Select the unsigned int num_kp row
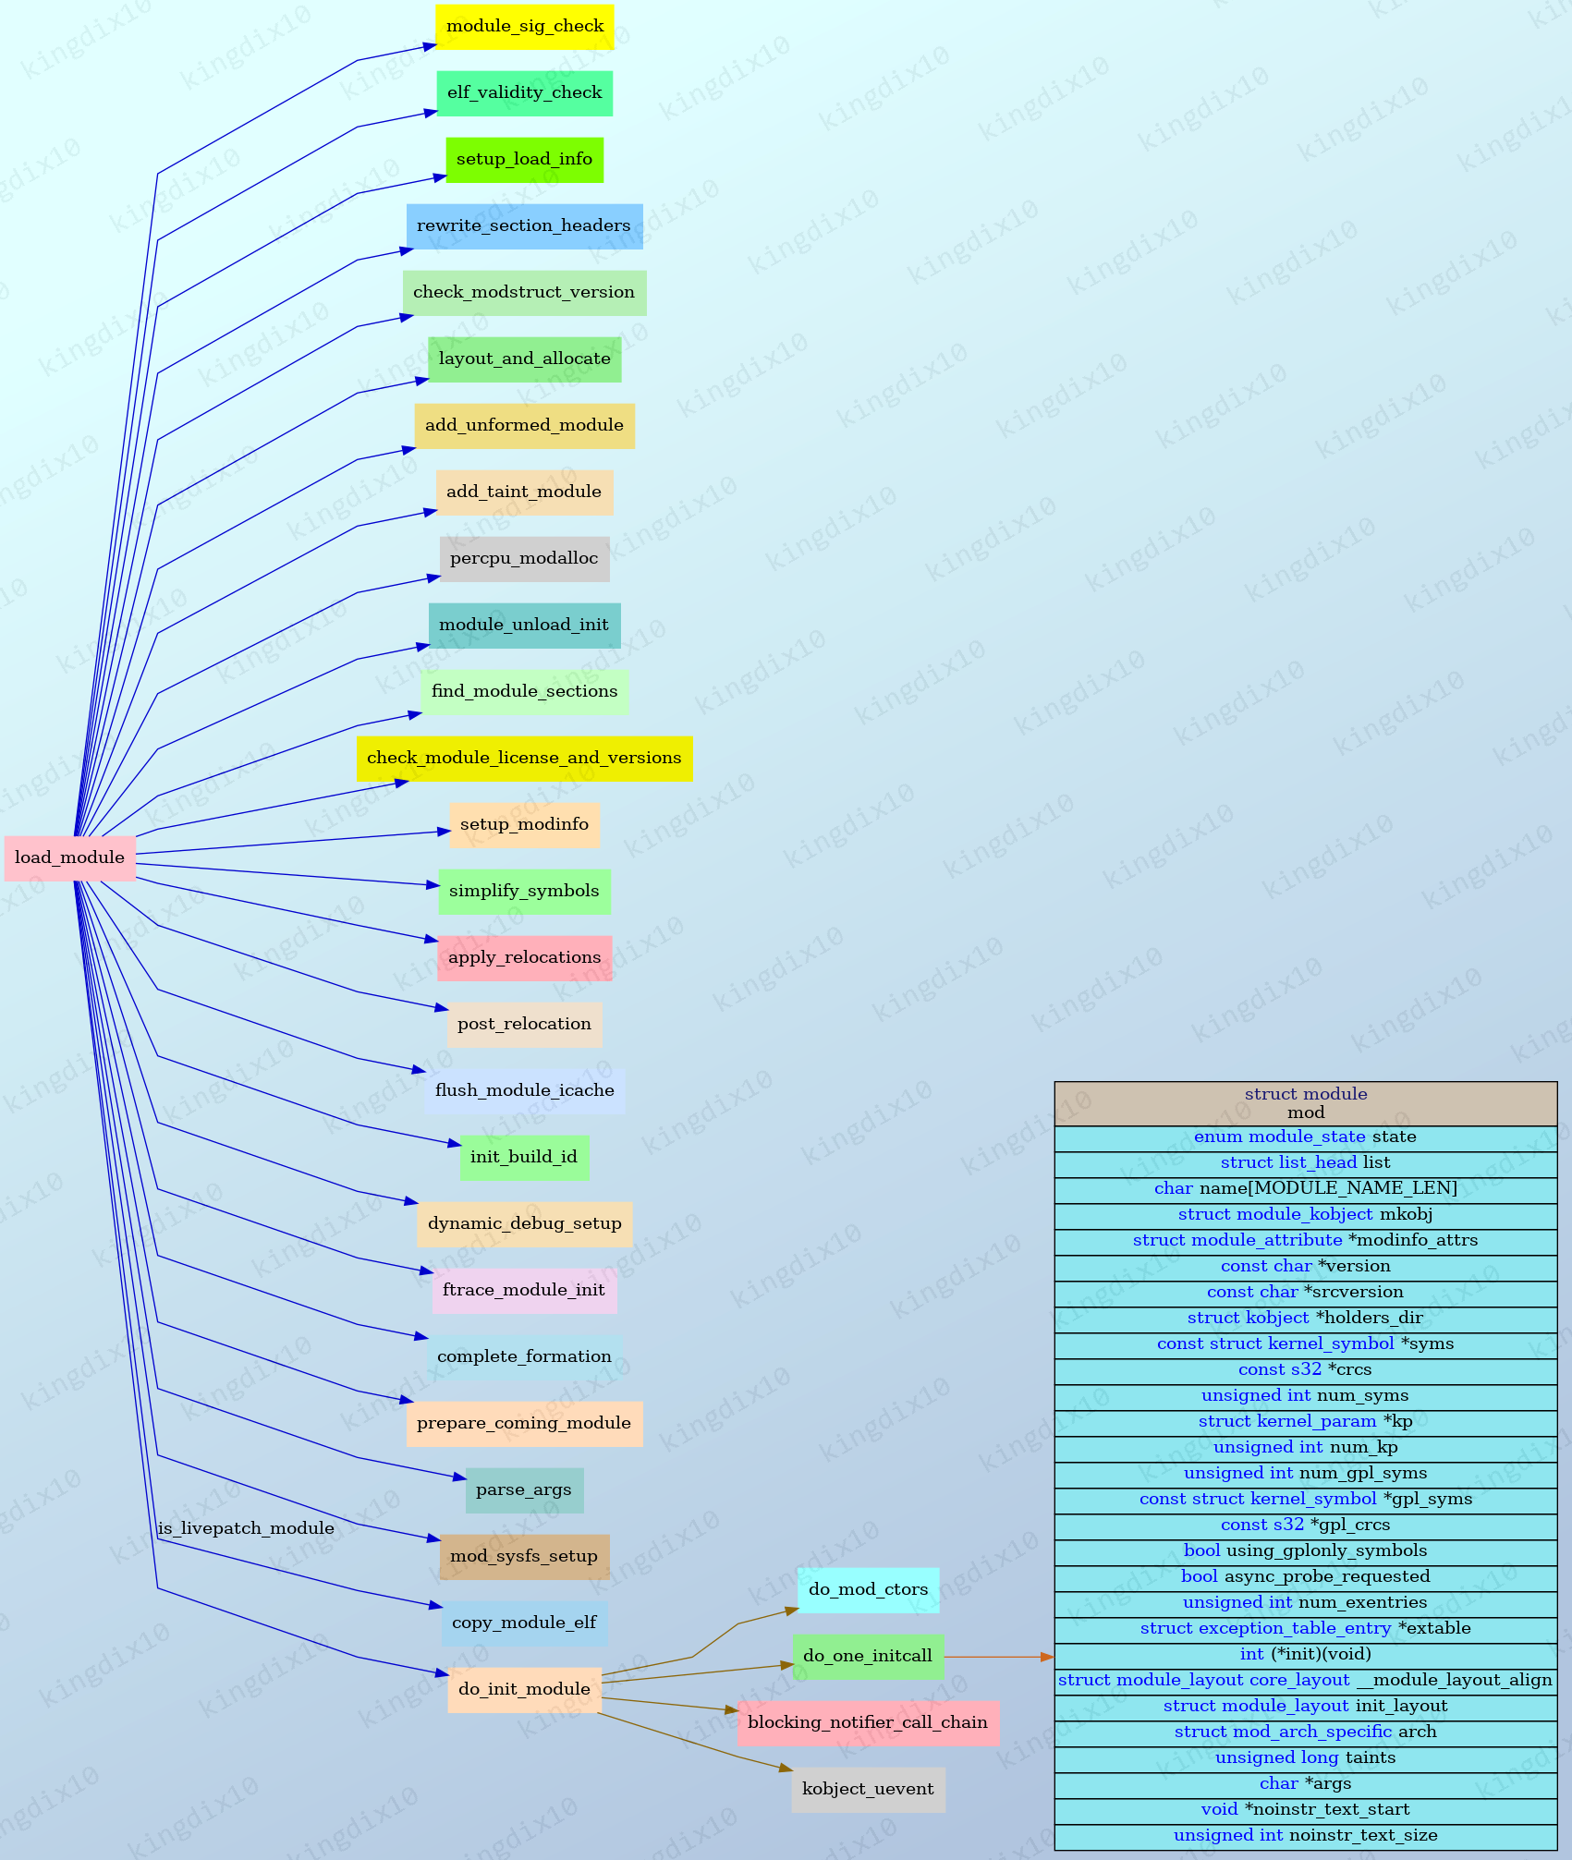The image size is (1572, 1860). pyautogui.click(x=1306, y=1448)
